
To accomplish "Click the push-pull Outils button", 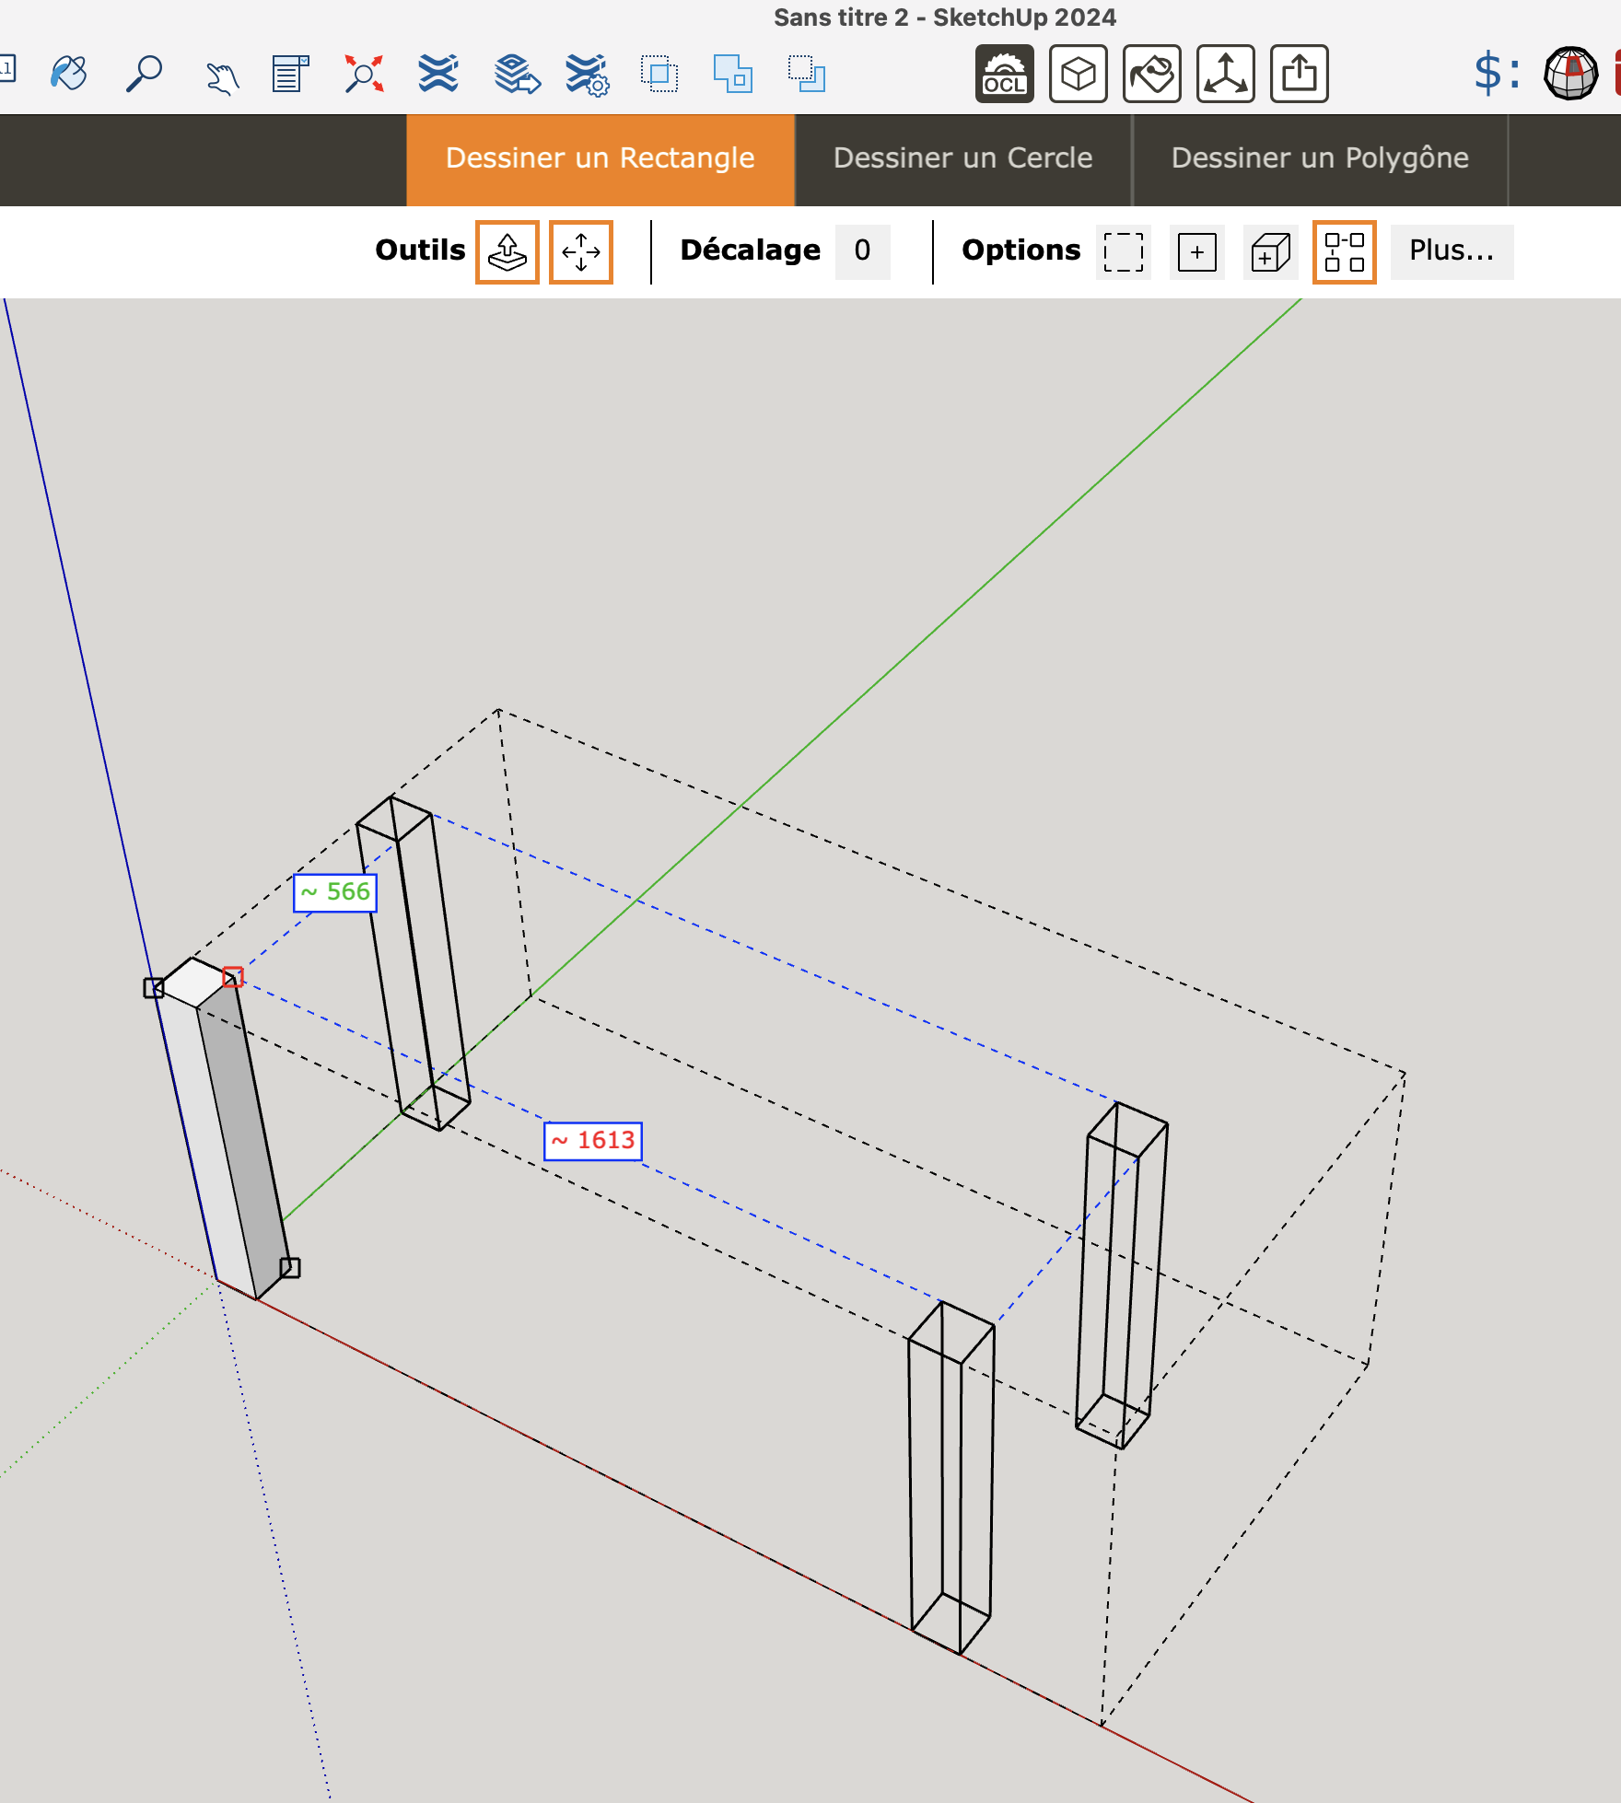I will coord(507,251).
